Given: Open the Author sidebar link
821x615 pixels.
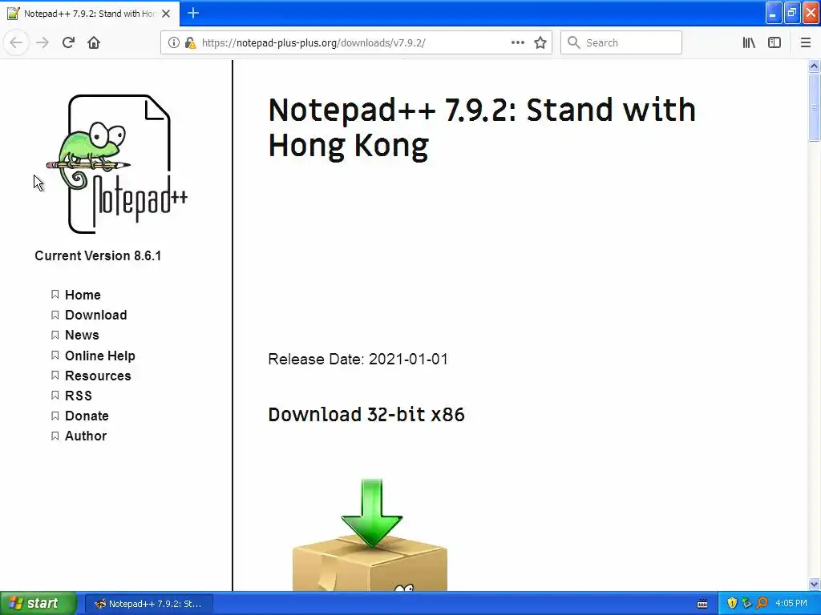Looking at the screenshot, I should [86, 436].
